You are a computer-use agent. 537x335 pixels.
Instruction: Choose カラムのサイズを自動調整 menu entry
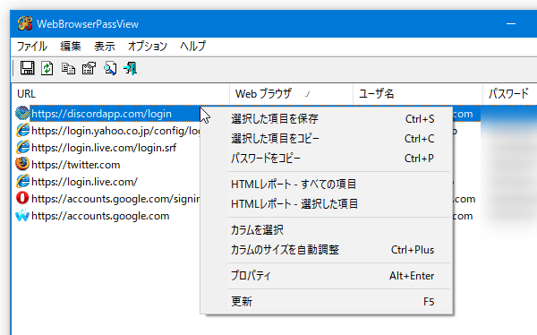tap(327, 250)
